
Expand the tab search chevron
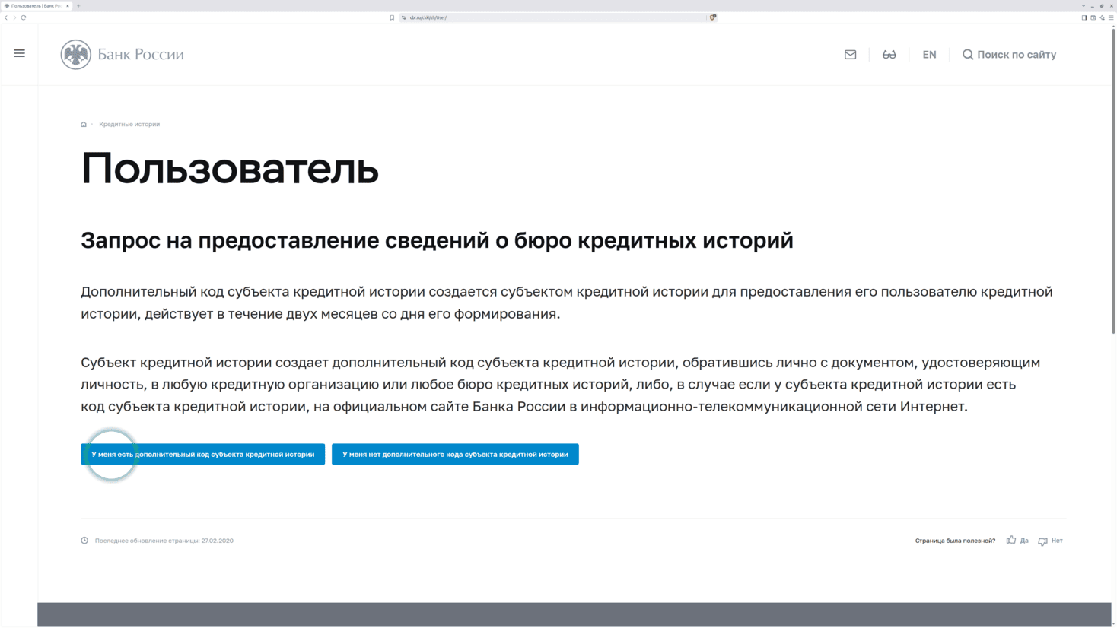click(1084, 6)
